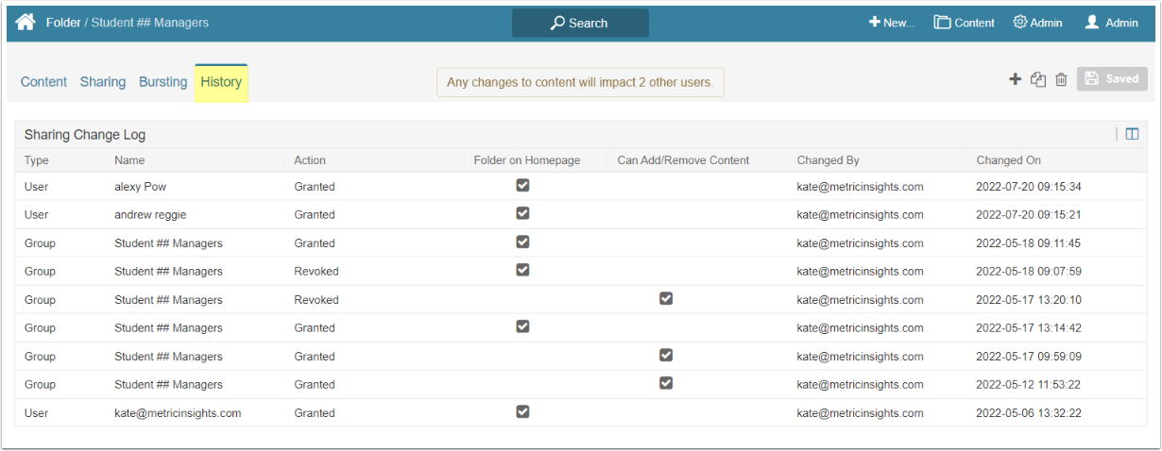Open the Content menu in header
1162x451 pixels.
point(964,23)
